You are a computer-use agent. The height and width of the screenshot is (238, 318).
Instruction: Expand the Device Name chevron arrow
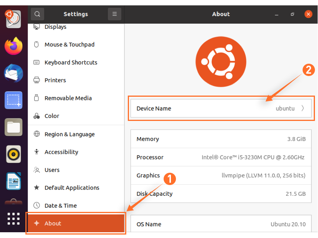[x=303, y=108]
